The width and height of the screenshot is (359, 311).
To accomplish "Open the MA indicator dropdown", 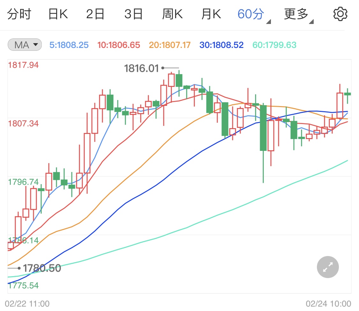I will pos(25,44).
